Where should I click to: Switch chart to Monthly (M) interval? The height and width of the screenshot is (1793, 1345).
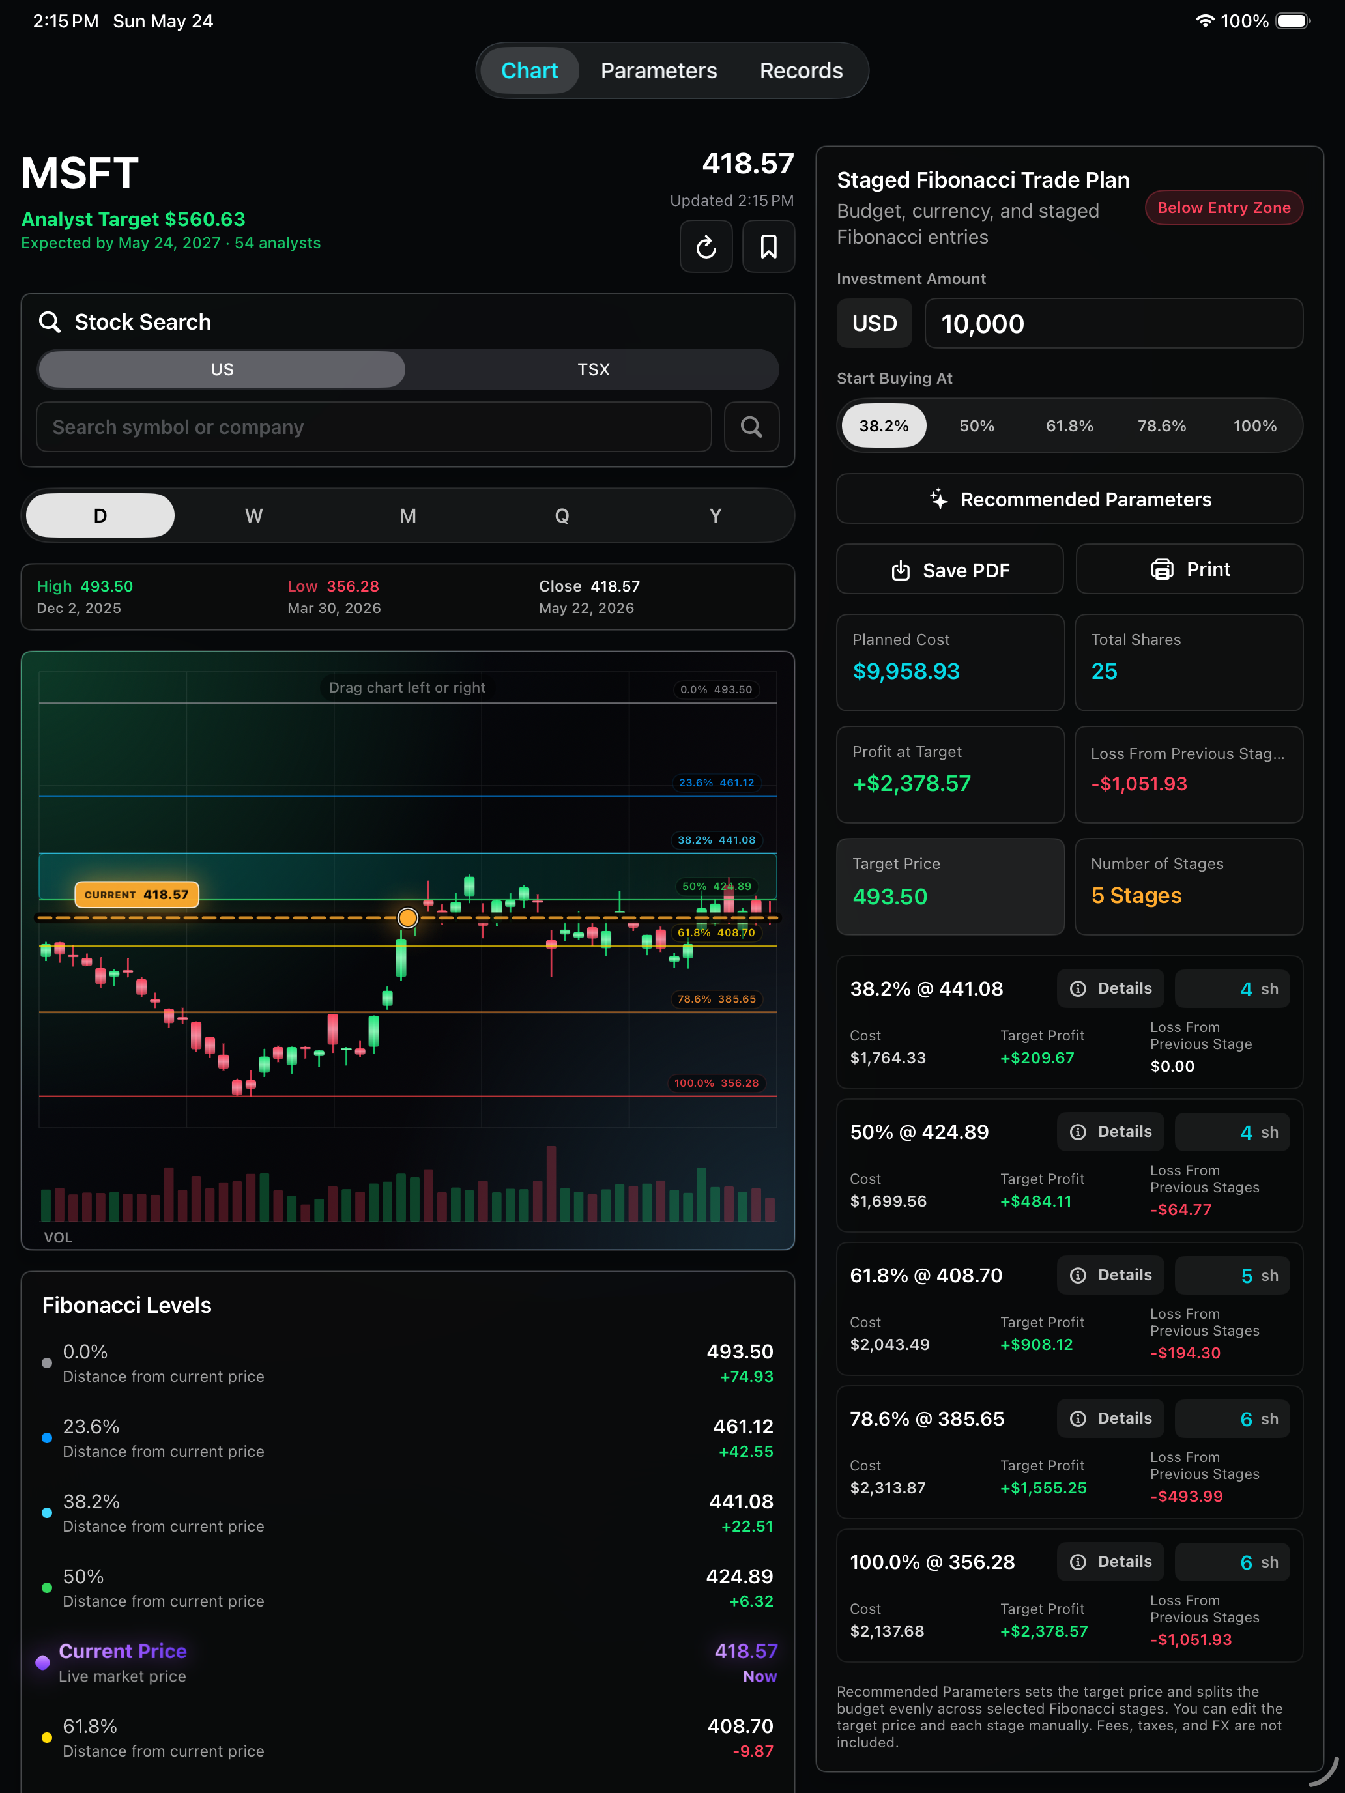coord(408,515)
